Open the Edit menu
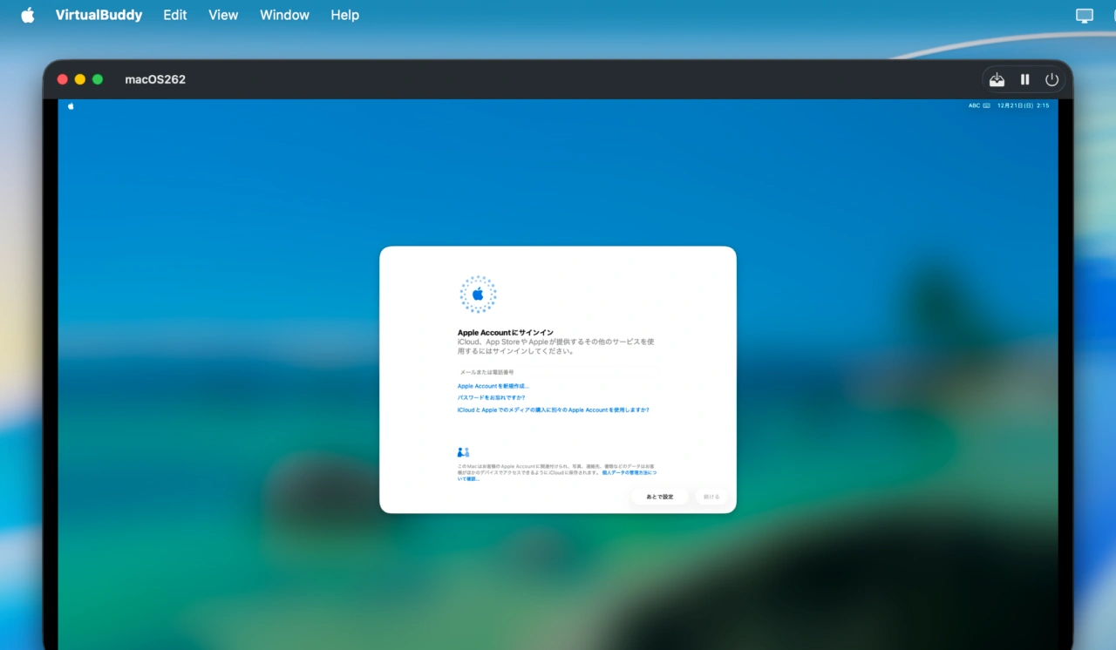 174,15
